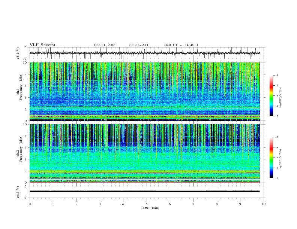This screenshot has width=297, height=229.
Task: Click the 'ch.3(V)' axis label
Action: coord(18,192)
